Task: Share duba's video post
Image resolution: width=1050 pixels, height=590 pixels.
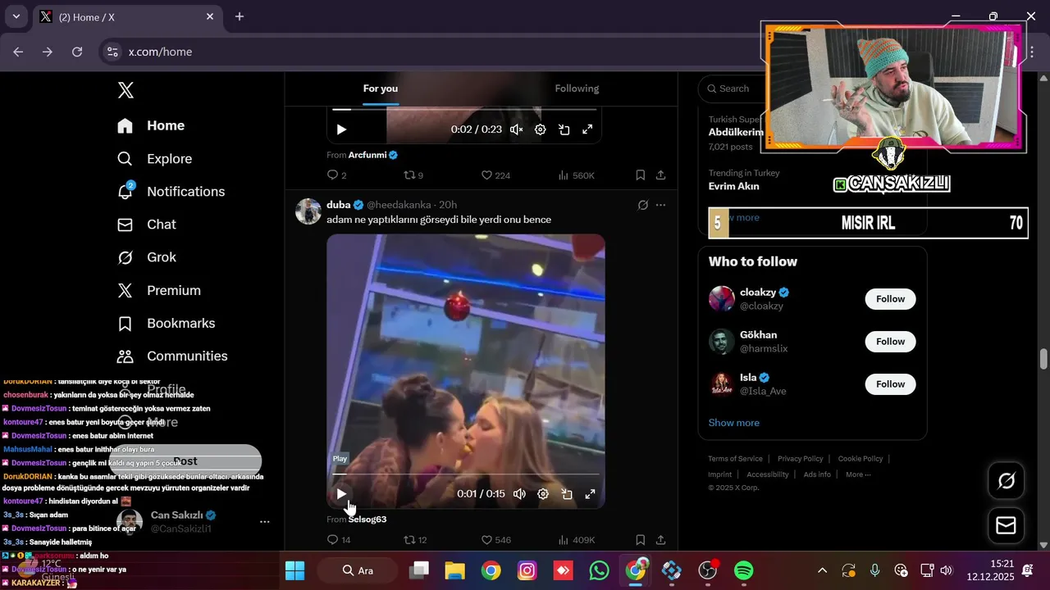Action: (x=660, y=540)
